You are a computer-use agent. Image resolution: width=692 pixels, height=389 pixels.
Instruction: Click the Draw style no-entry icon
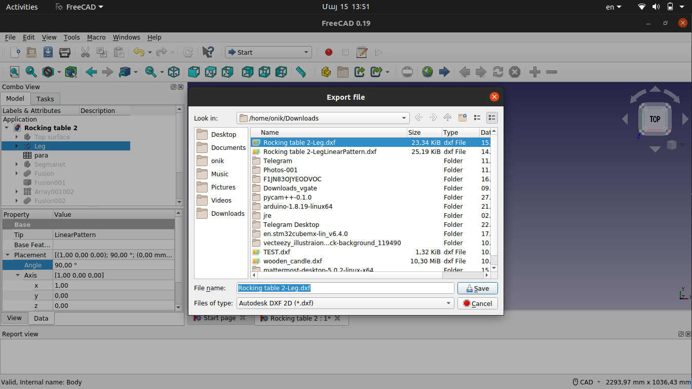[48, 72]
